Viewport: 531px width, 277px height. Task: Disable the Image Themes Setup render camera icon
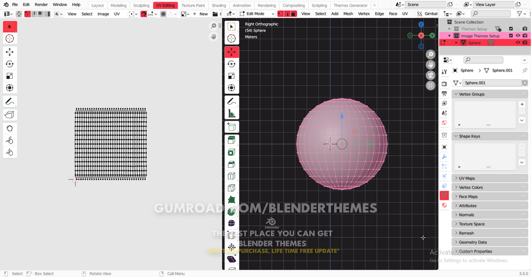[x=525, y=35]
